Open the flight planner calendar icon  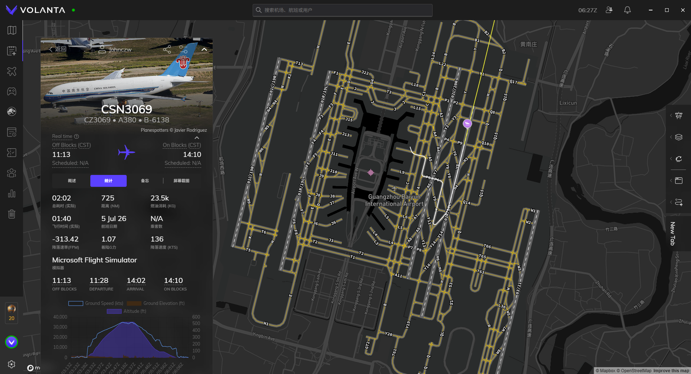(x=12, y=51)
